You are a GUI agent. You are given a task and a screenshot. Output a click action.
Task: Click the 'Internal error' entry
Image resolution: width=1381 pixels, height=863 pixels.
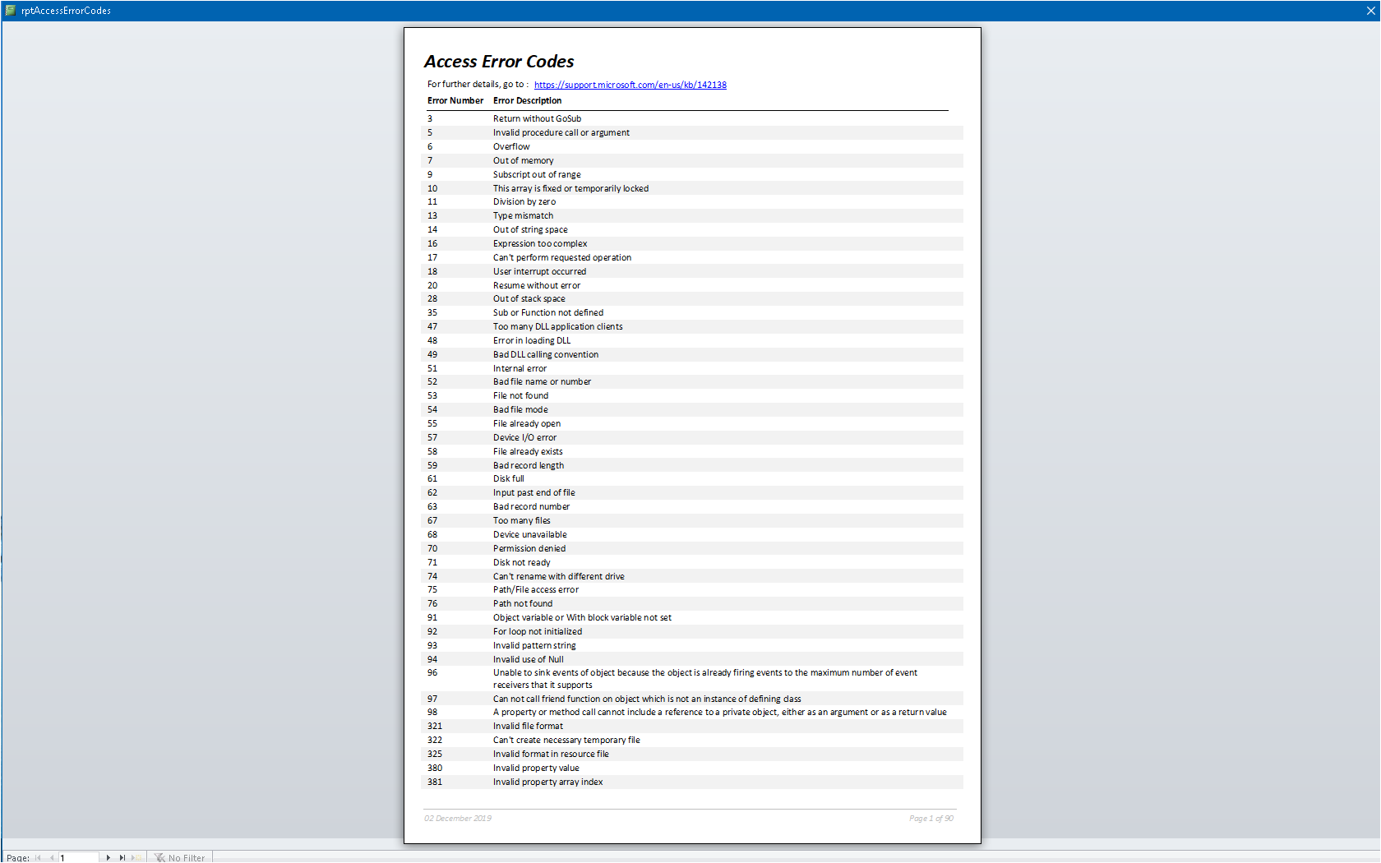click(x=520, y=369)
